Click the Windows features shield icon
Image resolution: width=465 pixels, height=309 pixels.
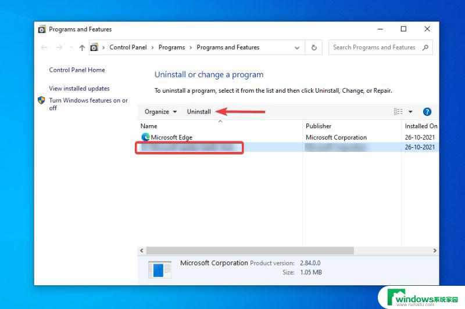click(x=41, y=100)
